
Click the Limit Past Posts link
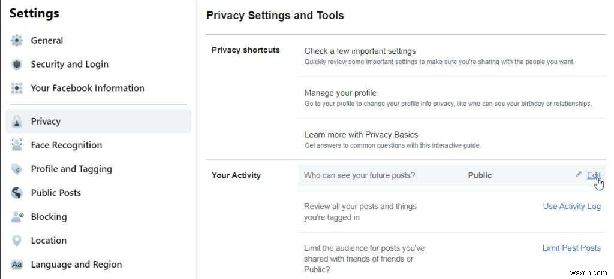571,248
